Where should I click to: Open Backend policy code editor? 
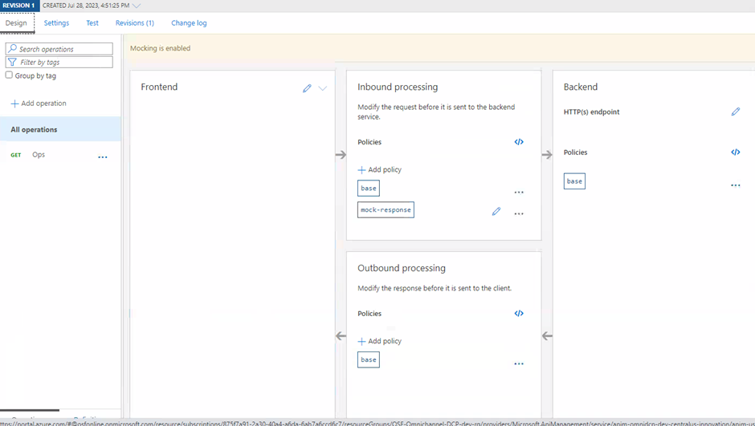pos(735,152)
